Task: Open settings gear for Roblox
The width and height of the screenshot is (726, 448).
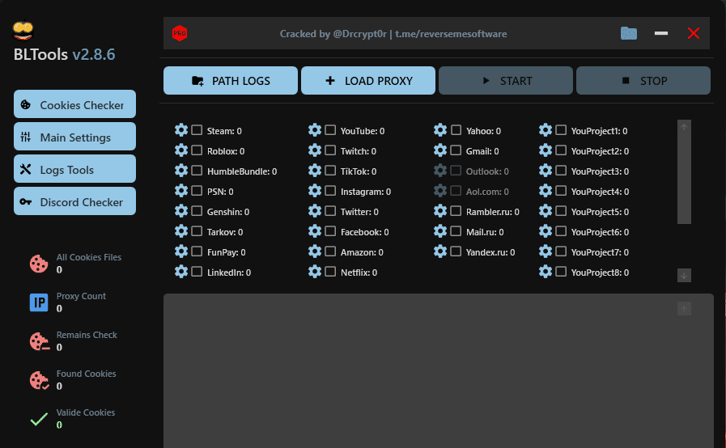Action: 181,150
